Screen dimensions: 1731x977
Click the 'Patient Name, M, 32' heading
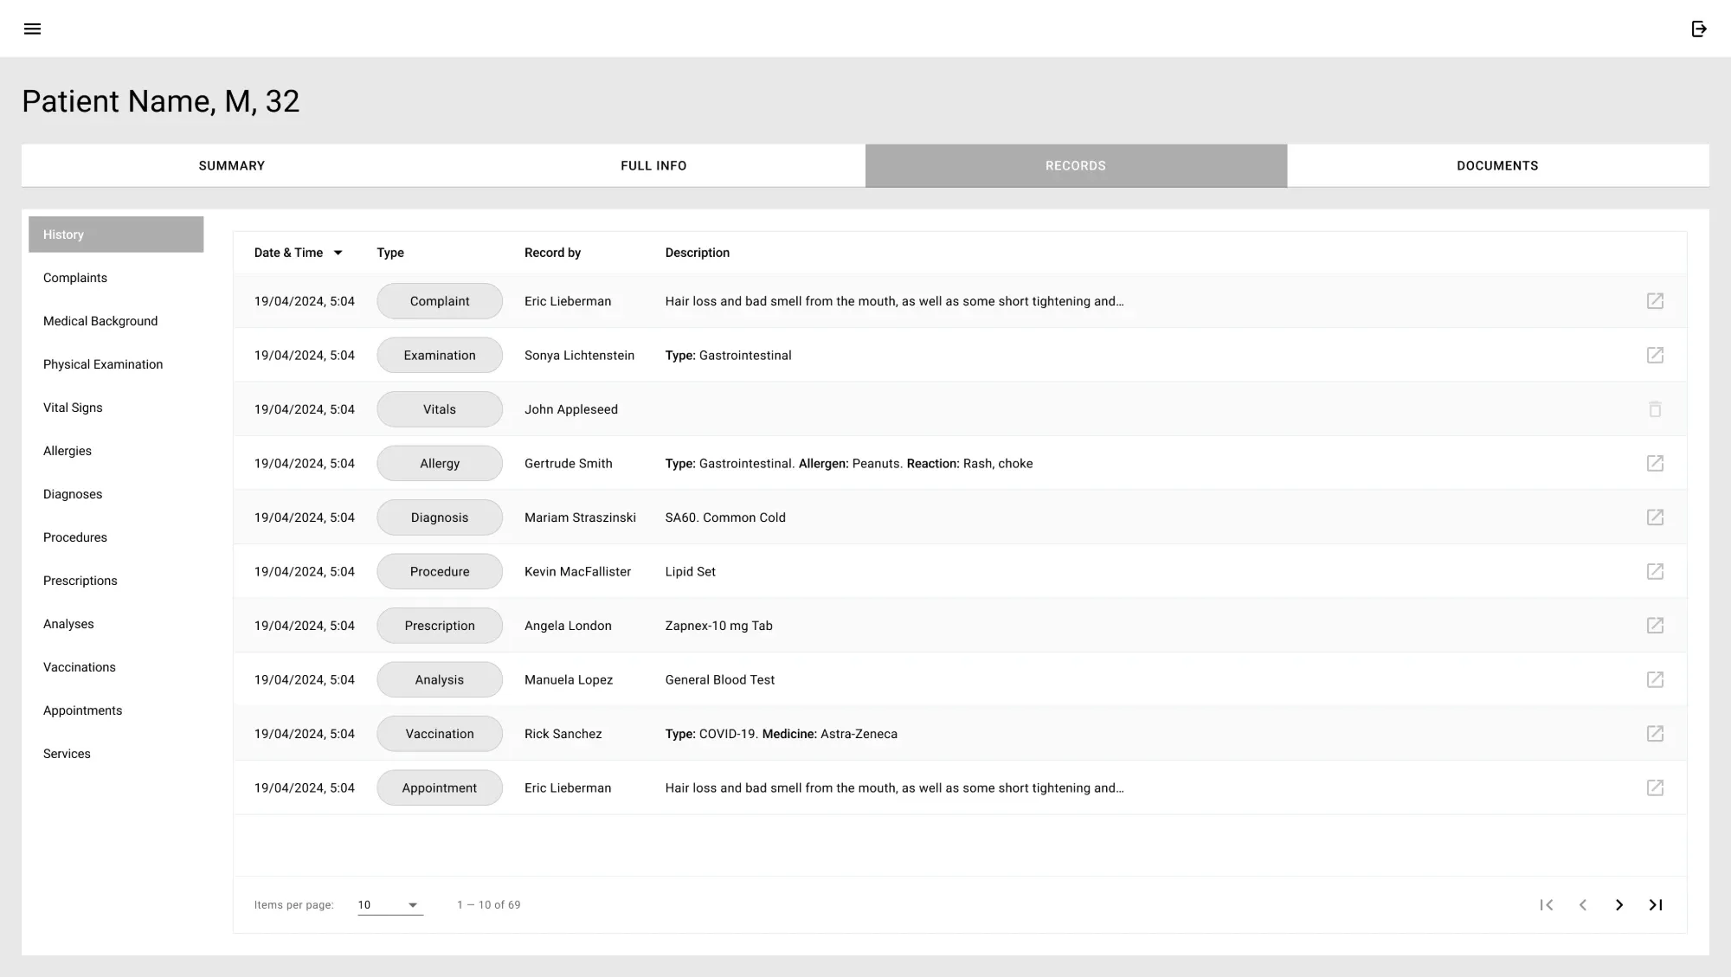[x=161, y=101]
